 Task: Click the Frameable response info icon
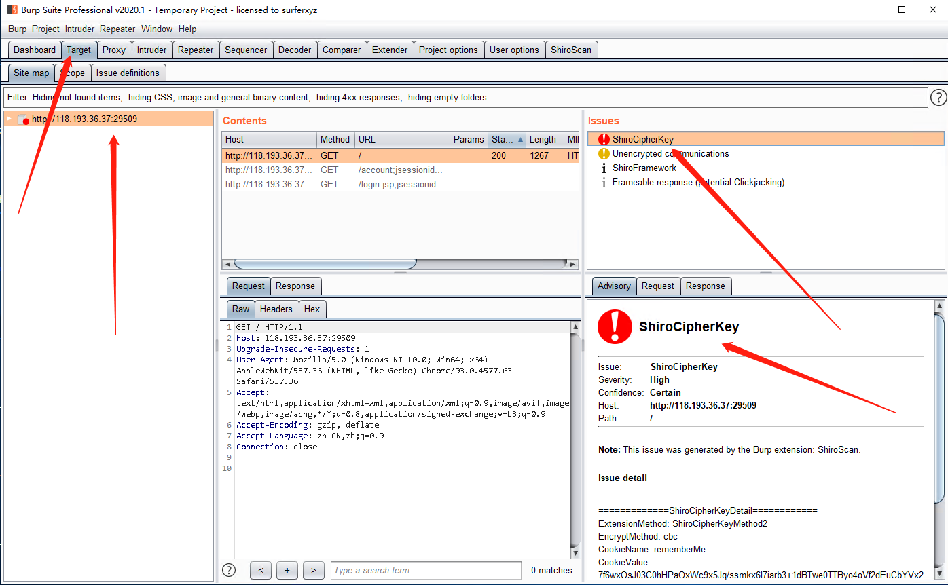click(604, 182)
